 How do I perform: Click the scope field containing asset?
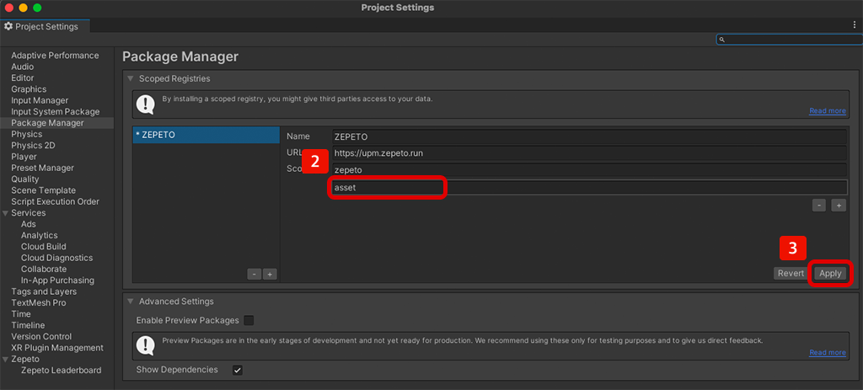click(589, 187)
